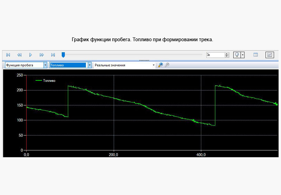The width and height of the screenshot is (281, 195).
Task: Click the greyed-out zoom out magnifier icon
Action: (167, 65)
